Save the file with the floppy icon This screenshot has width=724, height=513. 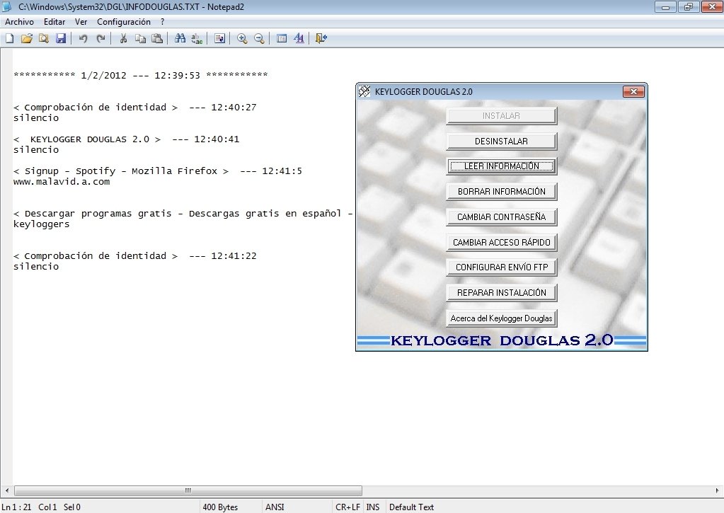61,39
